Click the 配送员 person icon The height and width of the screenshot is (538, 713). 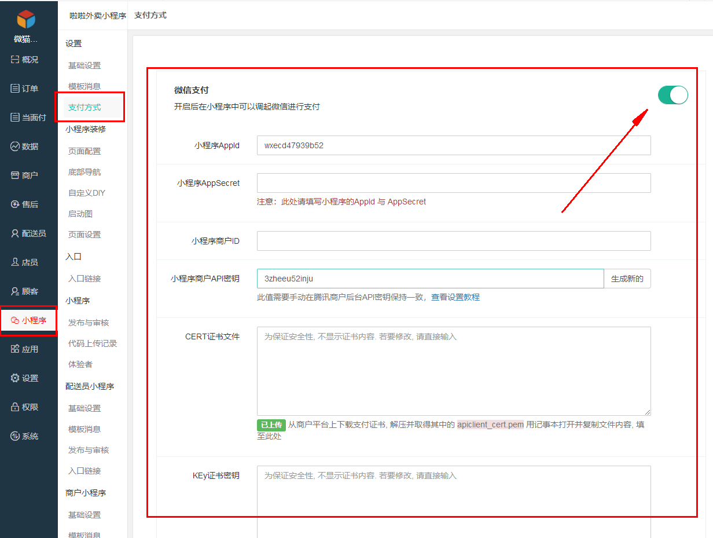pyautogui.click(x=15, y=233)
